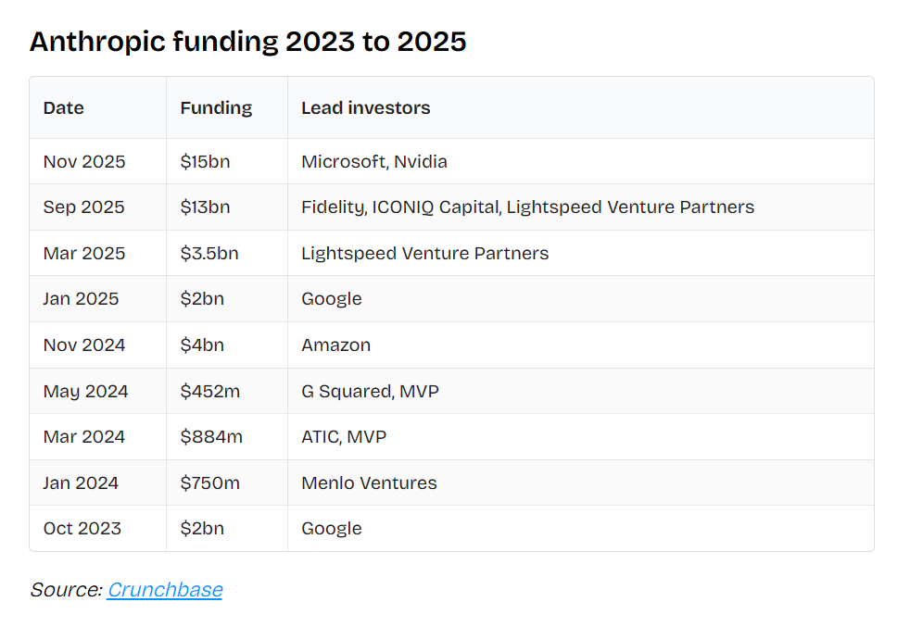910x627 pixels.
Task: Select the Sep 2025 date cell
Action: pyautogui.click(x=83, y=207)
